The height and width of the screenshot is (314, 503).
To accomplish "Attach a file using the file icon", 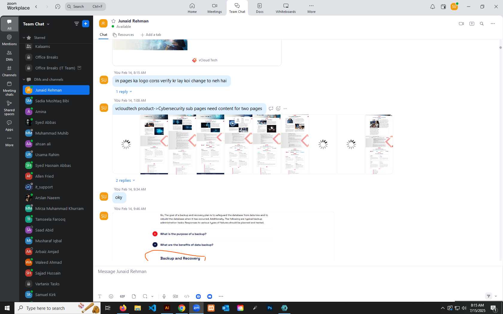I will click(134, 296).
